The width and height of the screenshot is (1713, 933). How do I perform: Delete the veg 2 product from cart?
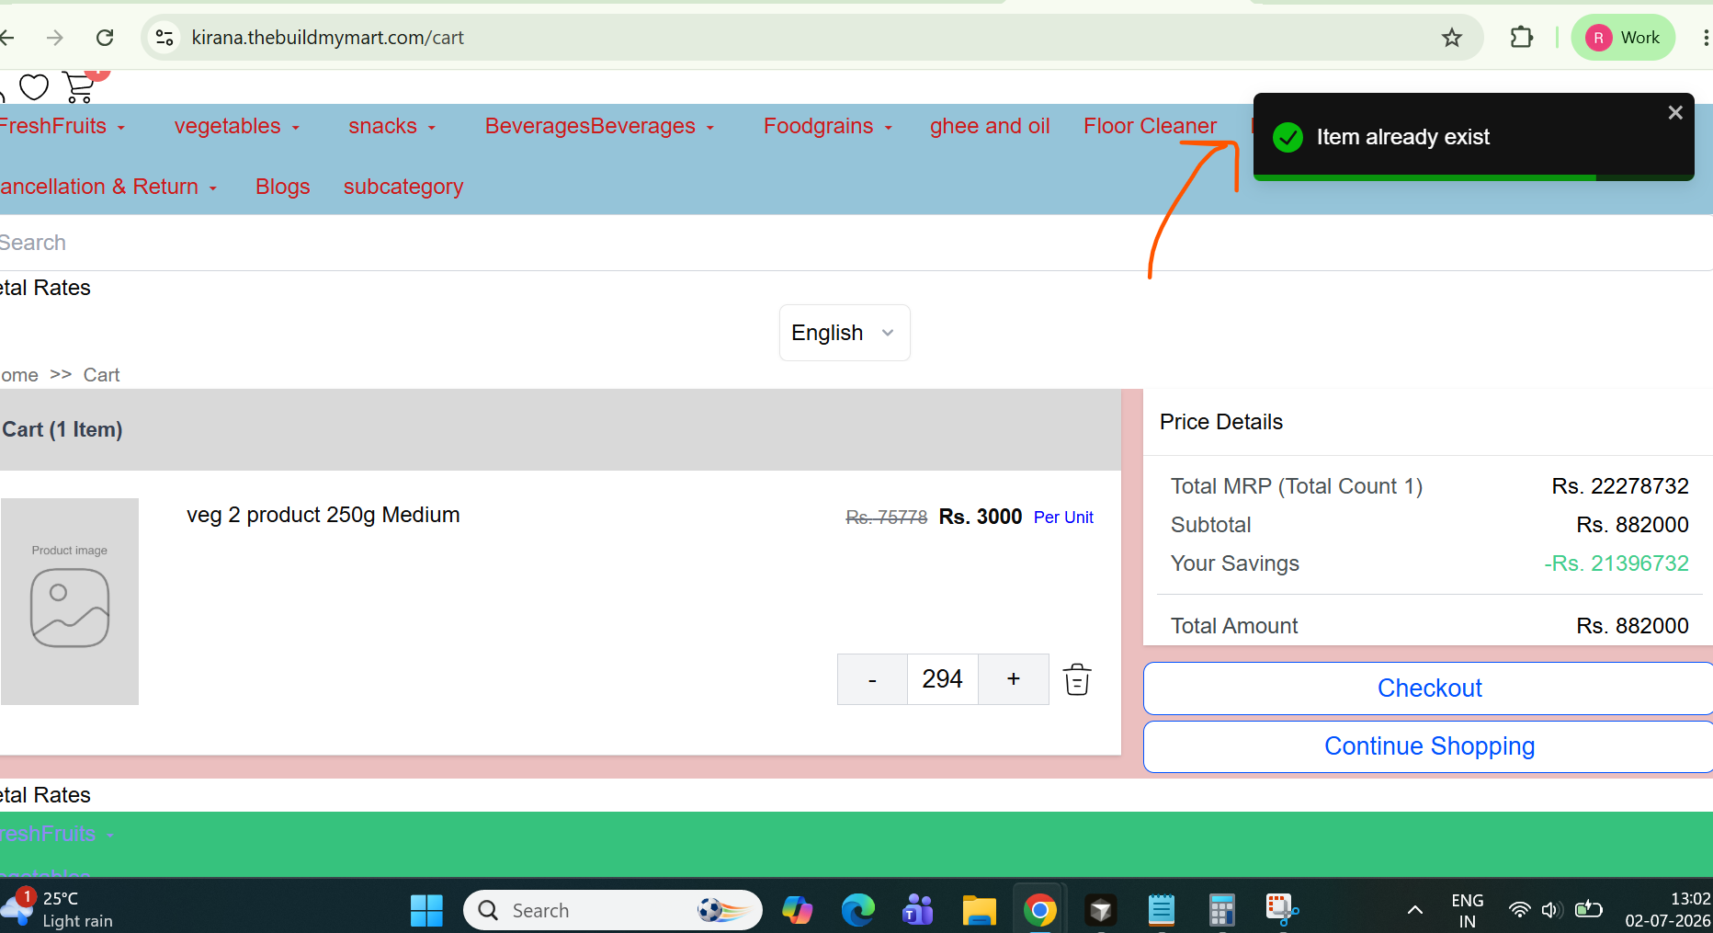coord(1077,679)
